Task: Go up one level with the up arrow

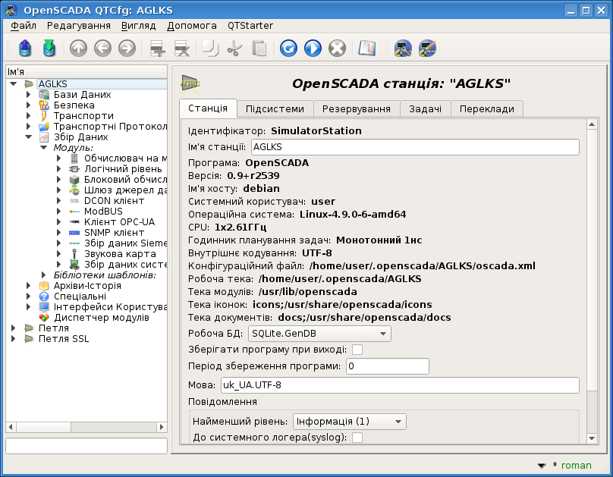Action: click(78, 49)
